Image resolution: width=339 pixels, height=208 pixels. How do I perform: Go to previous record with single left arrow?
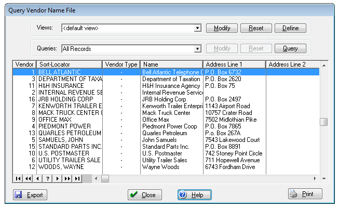pyautogui.click(x=37, y=178)
